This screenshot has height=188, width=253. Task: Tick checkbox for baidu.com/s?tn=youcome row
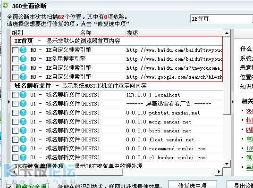[15, 68]
